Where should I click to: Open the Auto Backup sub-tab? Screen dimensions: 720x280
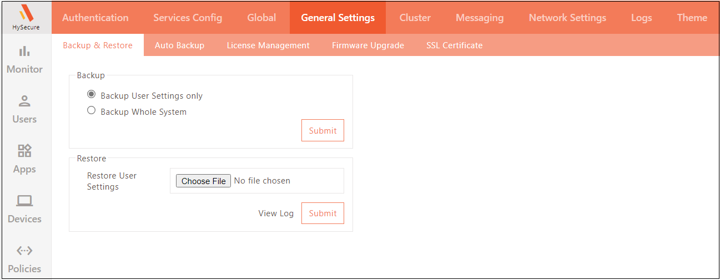[x=179, y=45]
